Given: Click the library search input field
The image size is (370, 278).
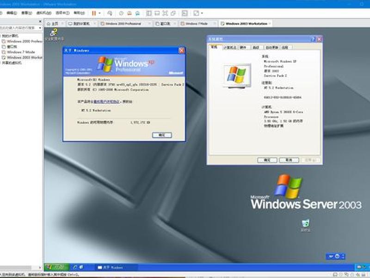Looking at the screenshot, I should click(18, 28).
